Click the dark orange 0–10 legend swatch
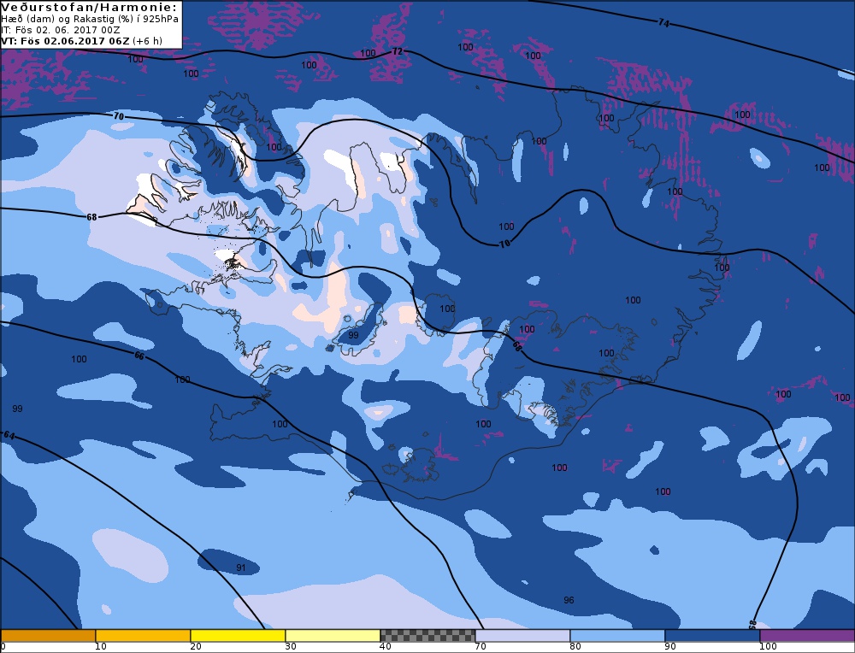 point(48,636)
